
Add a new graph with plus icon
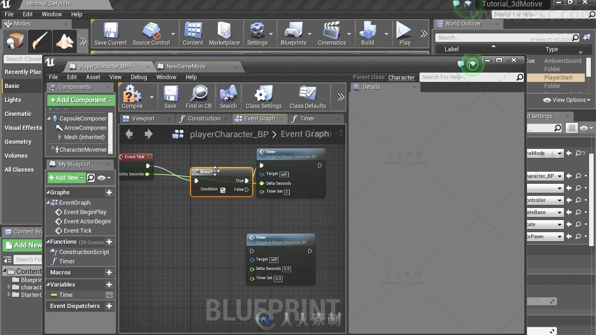[109, 192]
